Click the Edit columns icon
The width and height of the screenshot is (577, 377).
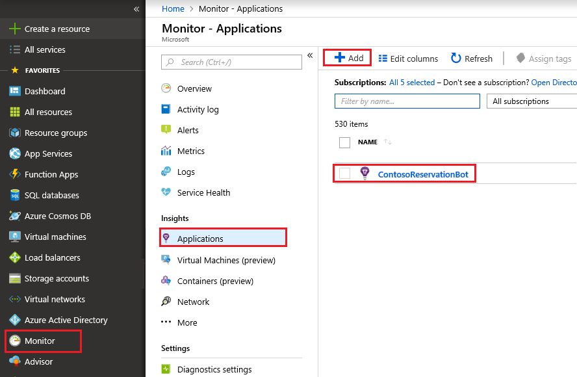pos(383,58)
